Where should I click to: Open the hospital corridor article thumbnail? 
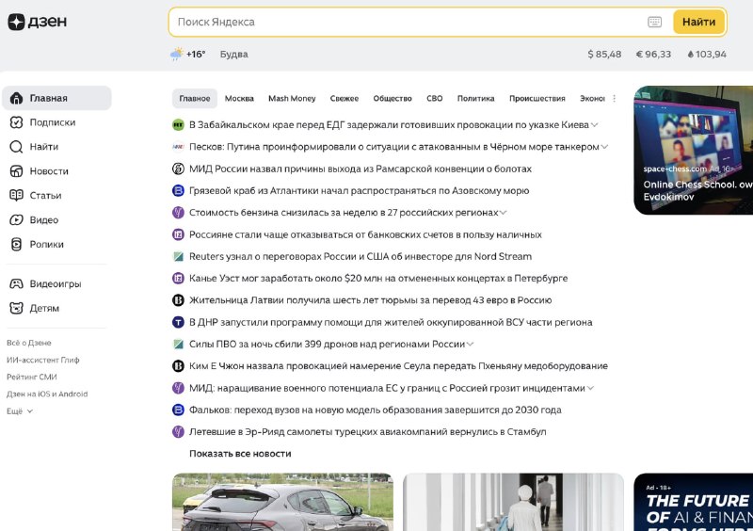pyautogui.click(x=513, y=502)
